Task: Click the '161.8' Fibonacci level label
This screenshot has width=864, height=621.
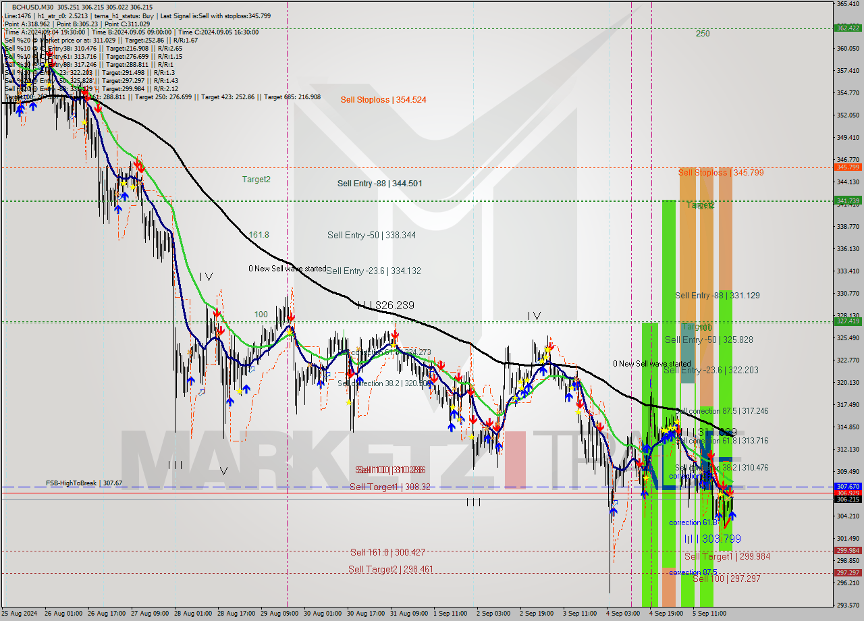Action: [x=259, y=235]
